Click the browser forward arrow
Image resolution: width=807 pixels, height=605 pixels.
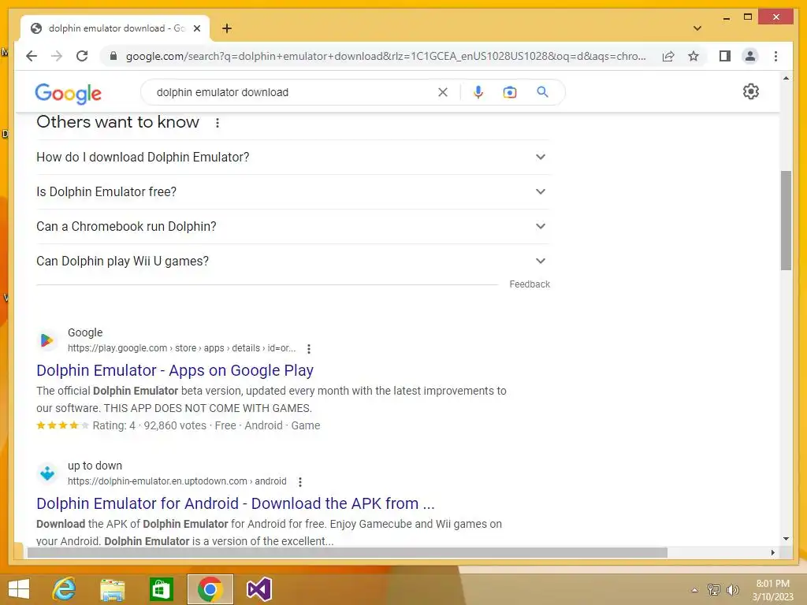point(57,56)
